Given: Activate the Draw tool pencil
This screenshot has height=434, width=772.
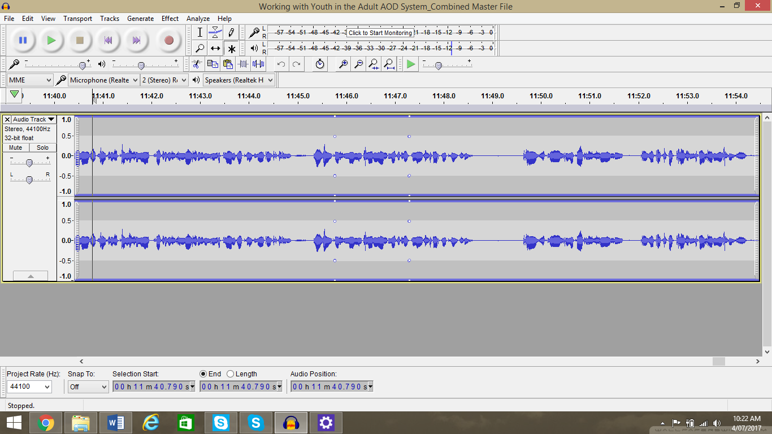Looking at the screenshot, I should pyautogui.click(x=231, y=32).
